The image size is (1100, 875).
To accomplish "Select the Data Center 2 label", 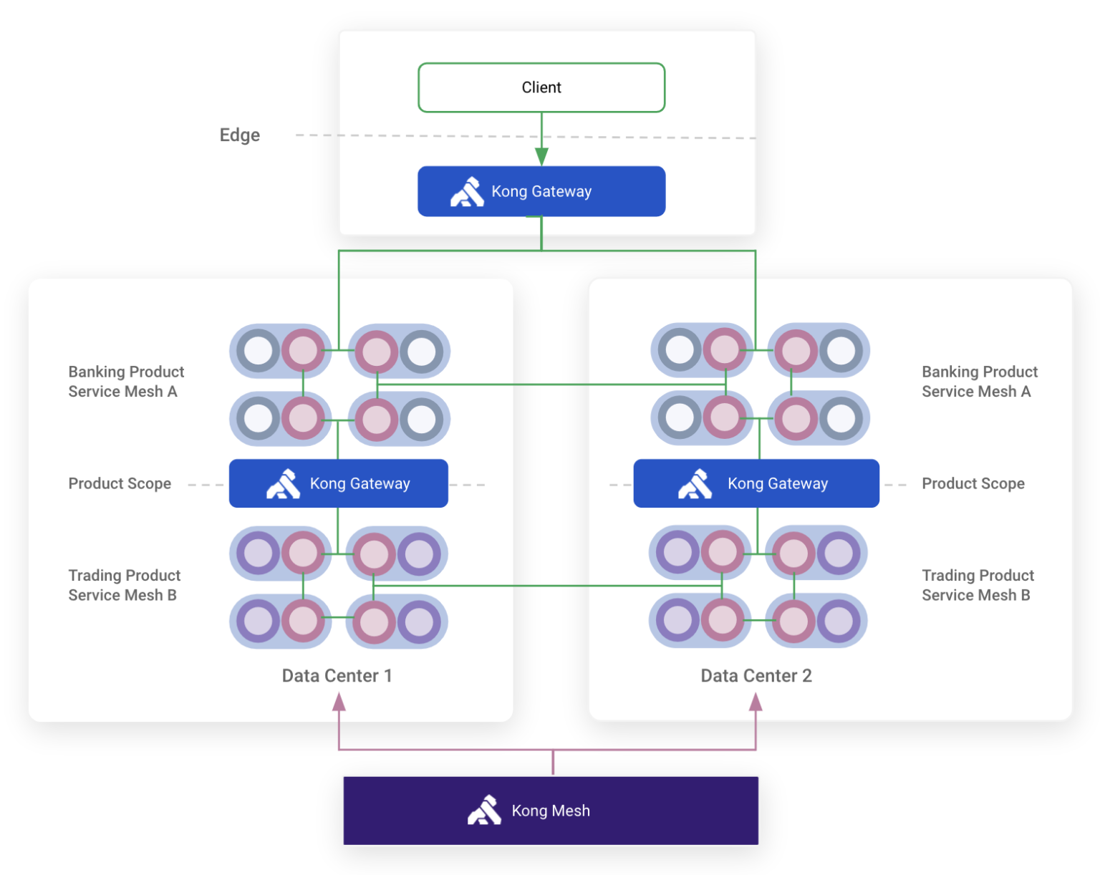I will [756, 676].
